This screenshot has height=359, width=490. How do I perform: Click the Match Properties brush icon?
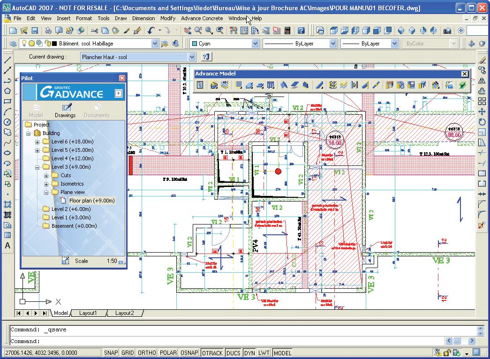127,30
